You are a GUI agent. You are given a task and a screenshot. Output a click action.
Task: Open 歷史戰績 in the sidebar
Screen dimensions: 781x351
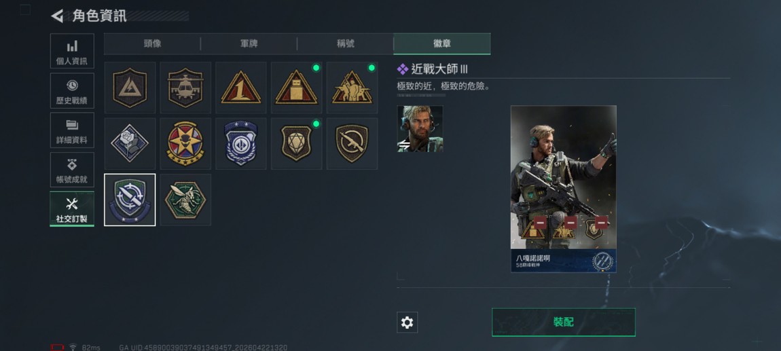click(72, 90)
